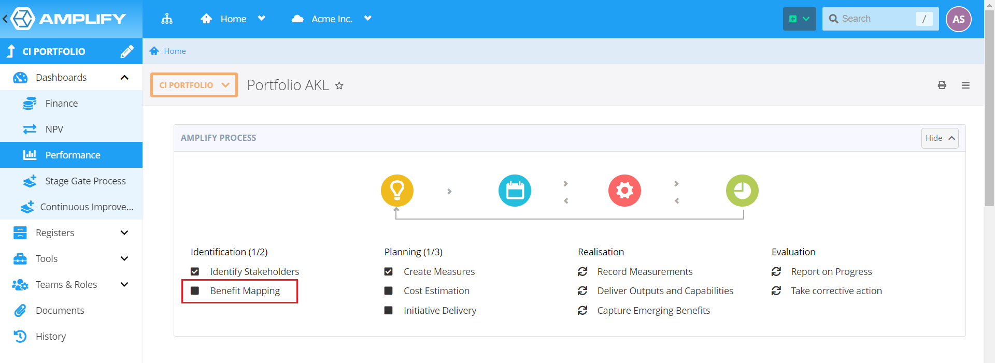The height and width of the screenshot is (363, 995).
Task: Open the hamburger page menu
Action: [965, 85]
